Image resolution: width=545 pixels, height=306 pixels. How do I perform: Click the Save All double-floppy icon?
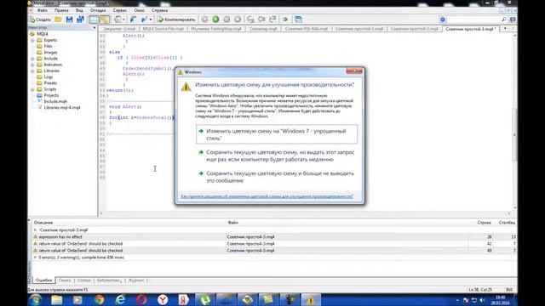pos(80,20)
